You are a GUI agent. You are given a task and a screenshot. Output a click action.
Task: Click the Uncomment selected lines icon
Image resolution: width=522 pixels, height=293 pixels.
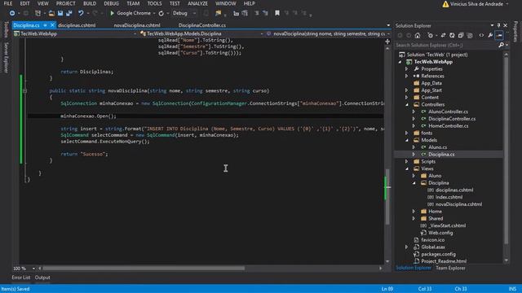tap(265, 13)
